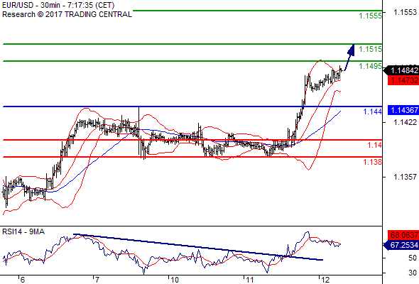
Task: Click the red RSI value tag 68.0637
Action: (403, 235)
